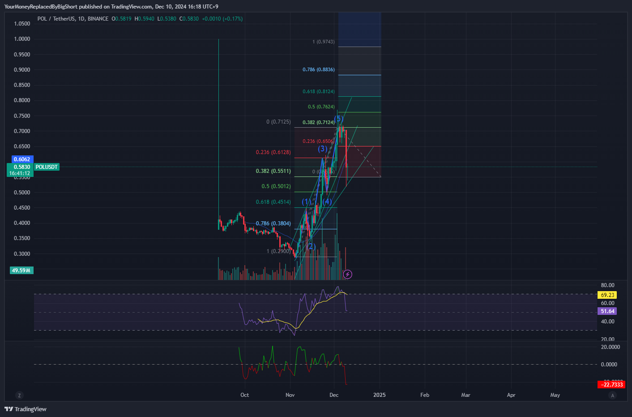Click the published-by header text at top

(x=111, y=7)
